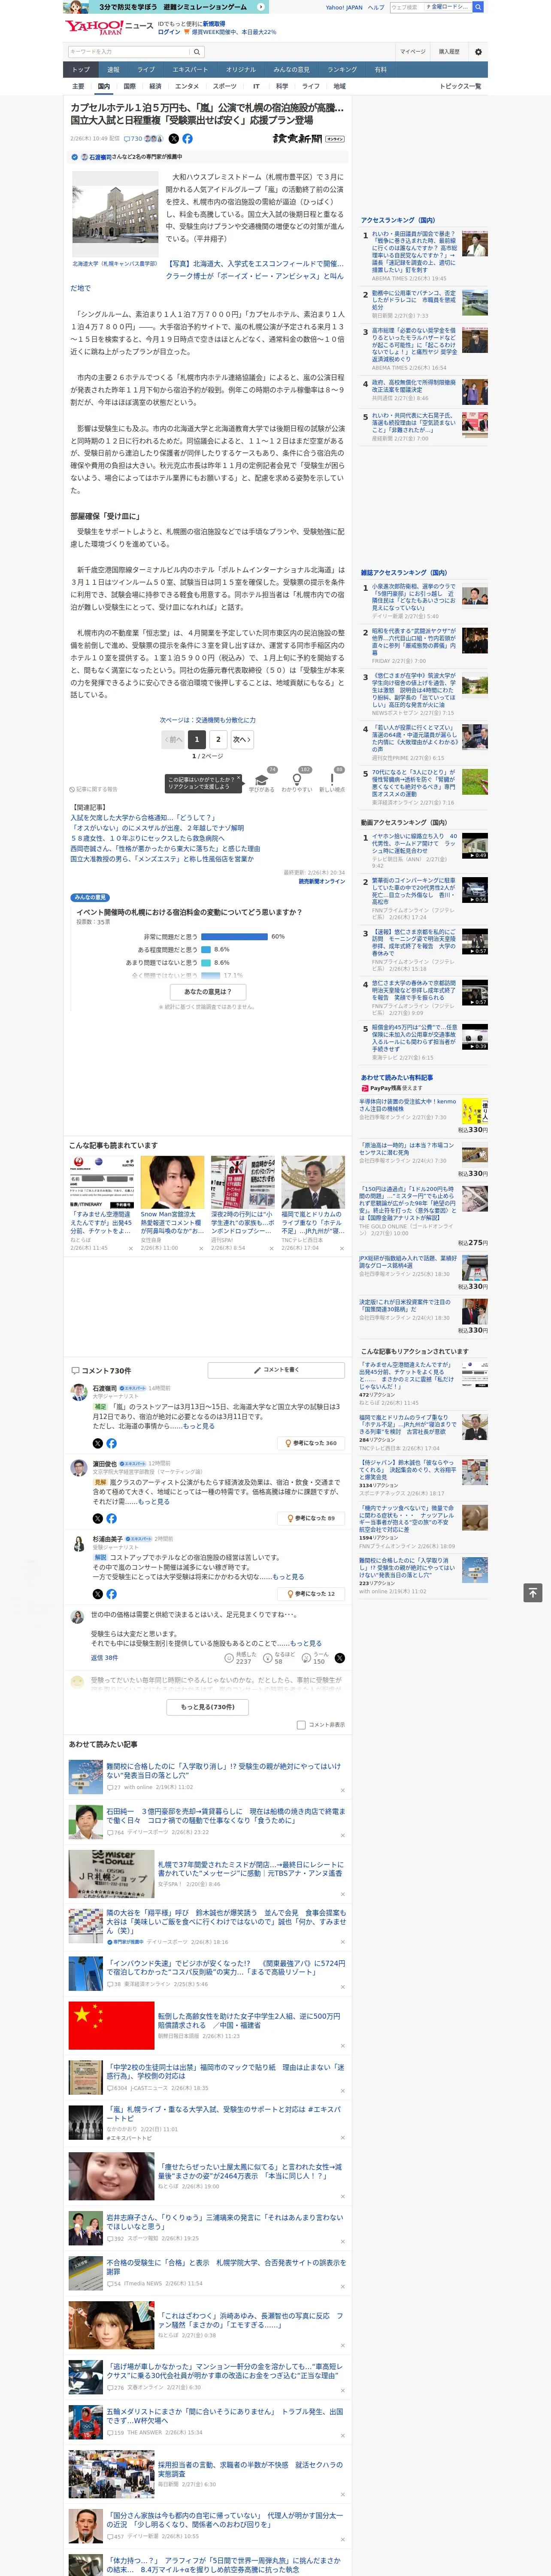Share 杉浦由美子's comment on X

click(98, 1594)
